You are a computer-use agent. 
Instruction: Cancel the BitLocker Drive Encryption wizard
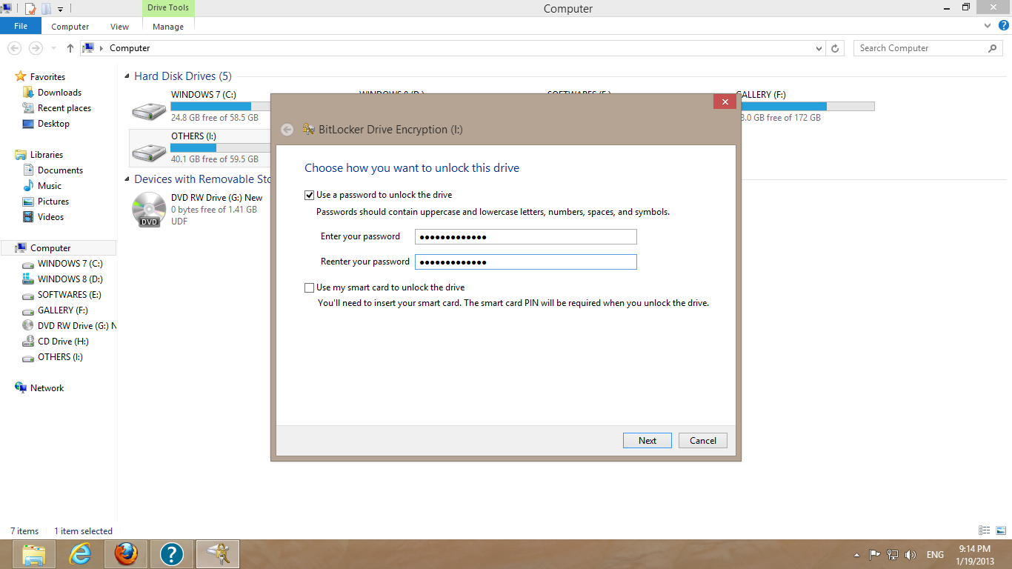(x=703, y=440)
